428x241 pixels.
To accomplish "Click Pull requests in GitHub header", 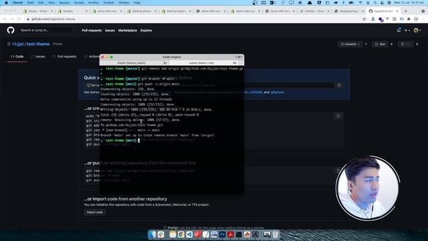I will pyautogui.click(x=92, y=30).
